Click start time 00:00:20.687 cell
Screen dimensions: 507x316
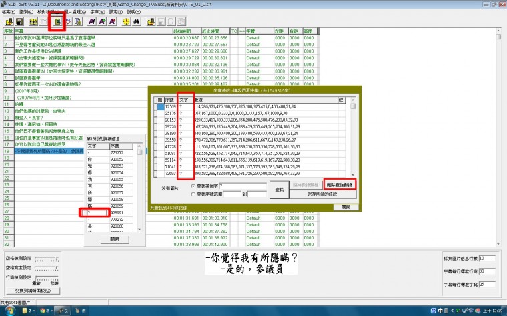click(x=187, y=38)
